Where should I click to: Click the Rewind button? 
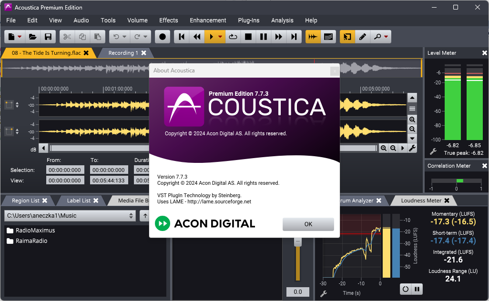(x=197, y=37)
